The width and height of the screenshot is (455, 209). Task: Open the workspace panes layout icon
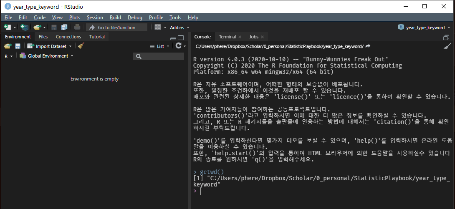tap(157, 27)
